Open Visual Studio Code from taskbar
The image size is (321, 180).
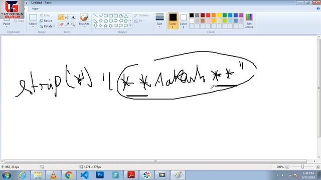(x=84, y=175)
